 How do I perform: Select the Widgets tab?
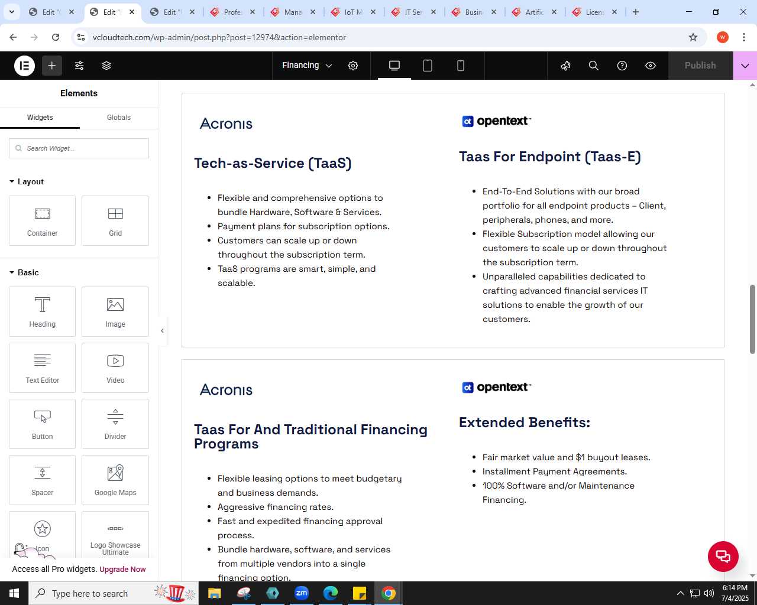coord(40,118)
